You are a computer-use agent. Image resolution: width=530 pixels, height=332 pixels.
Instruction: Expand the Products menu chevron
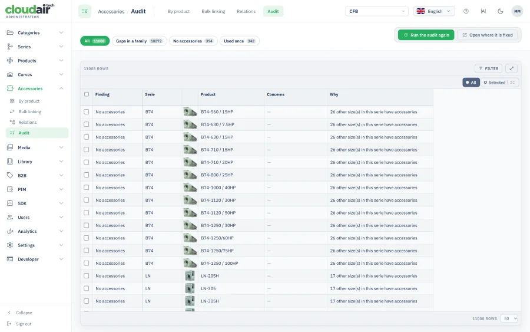61,61
